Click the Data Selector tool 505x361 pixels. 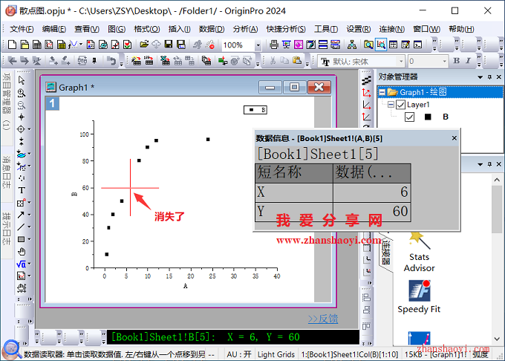click(22, 141)
